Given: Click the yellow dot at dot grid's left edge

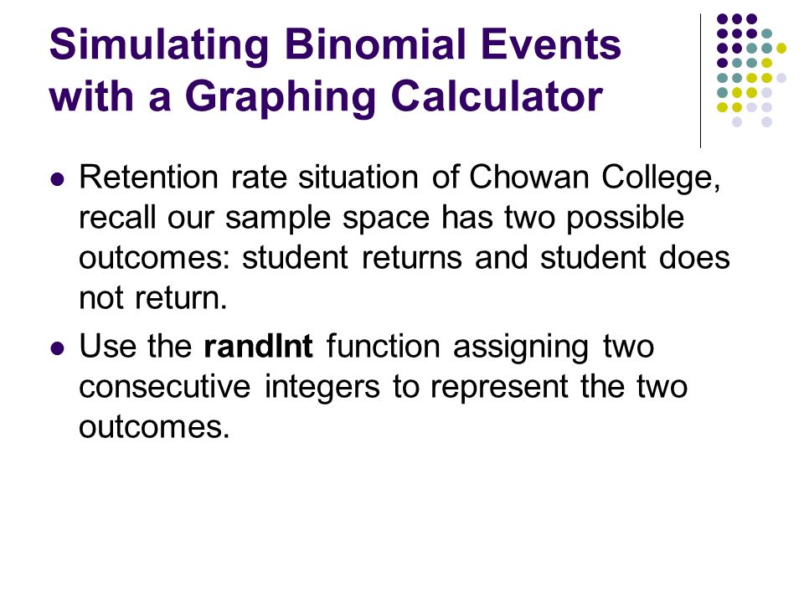Looking at the screenshot, I should 722,107.
